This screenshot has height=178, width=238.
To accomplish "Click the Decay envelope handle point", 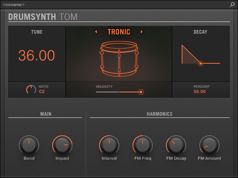I will [201, 64].
